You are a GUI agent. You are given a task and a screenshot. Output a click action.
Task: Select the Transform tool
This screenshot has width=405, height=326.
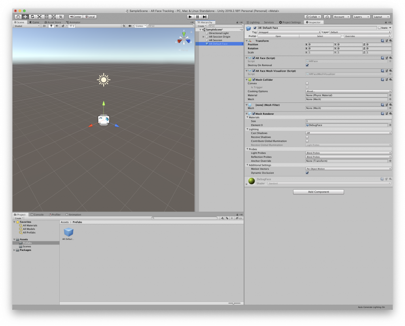coord(53,17)
